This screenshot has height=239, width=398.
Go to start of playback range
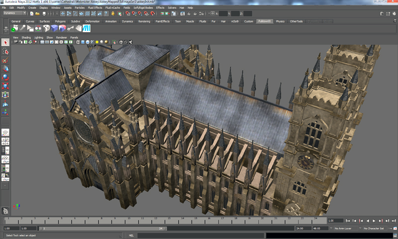(348, 221)
